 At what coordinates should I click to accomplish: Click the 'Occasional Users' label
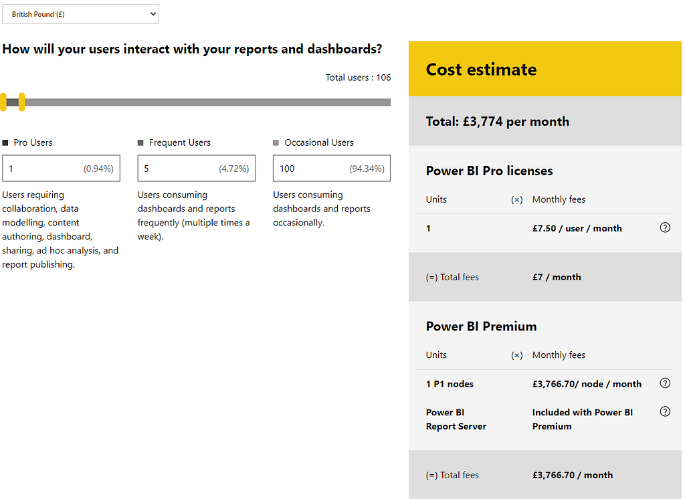(319, 142)
